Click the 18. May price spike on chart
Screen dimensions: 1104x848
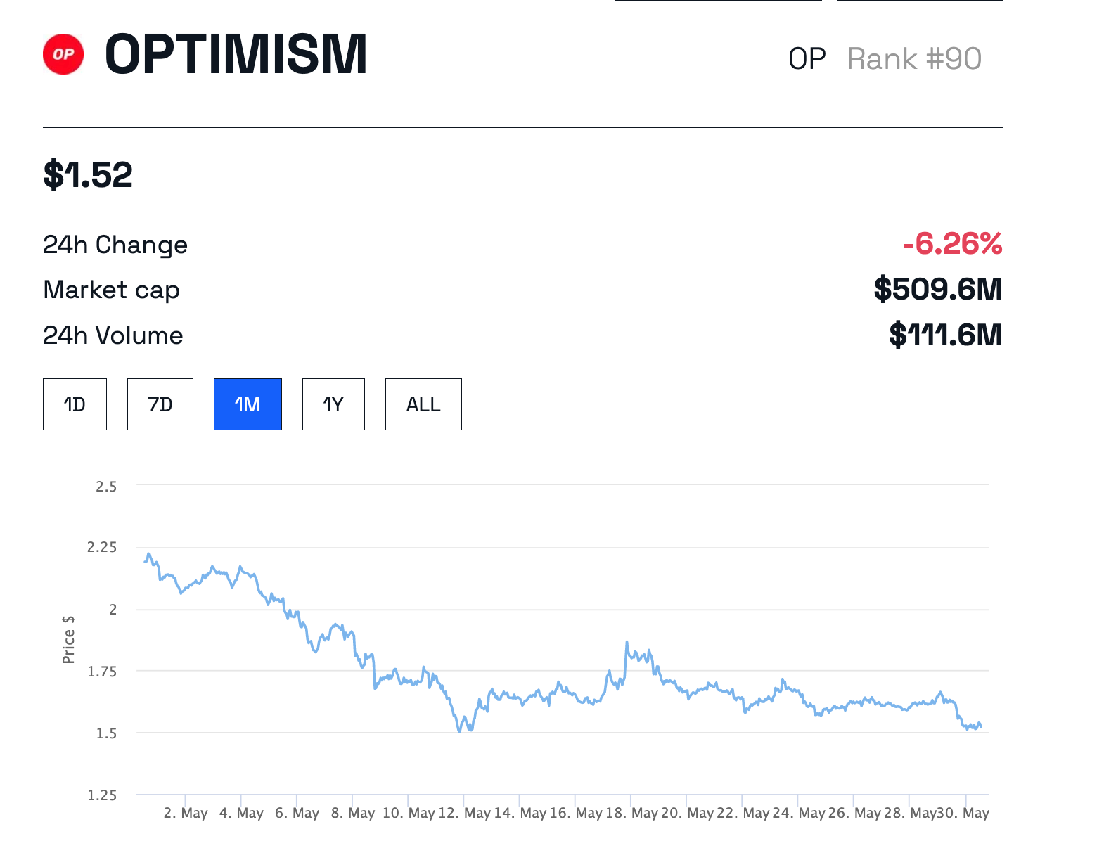(627, 643)
